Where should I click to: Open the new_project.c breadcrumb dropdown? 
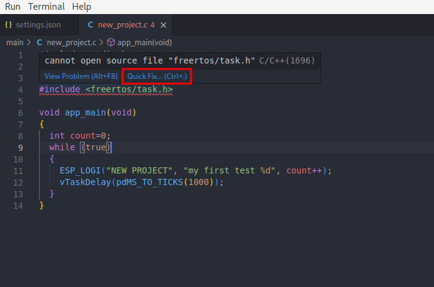pos(71,43)
